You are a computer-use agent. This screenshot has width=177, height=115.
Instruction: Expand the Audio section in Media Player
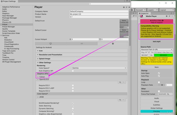click(157, 98)
